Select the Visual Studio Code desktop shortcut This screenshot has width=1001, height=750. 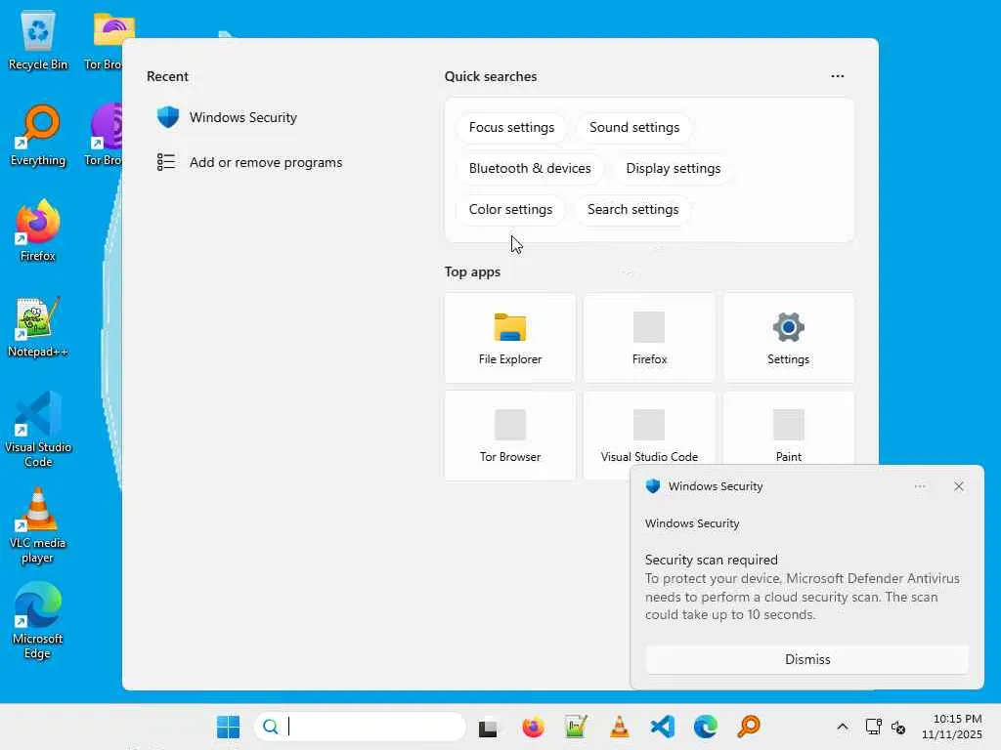click(x=38, y=430)
